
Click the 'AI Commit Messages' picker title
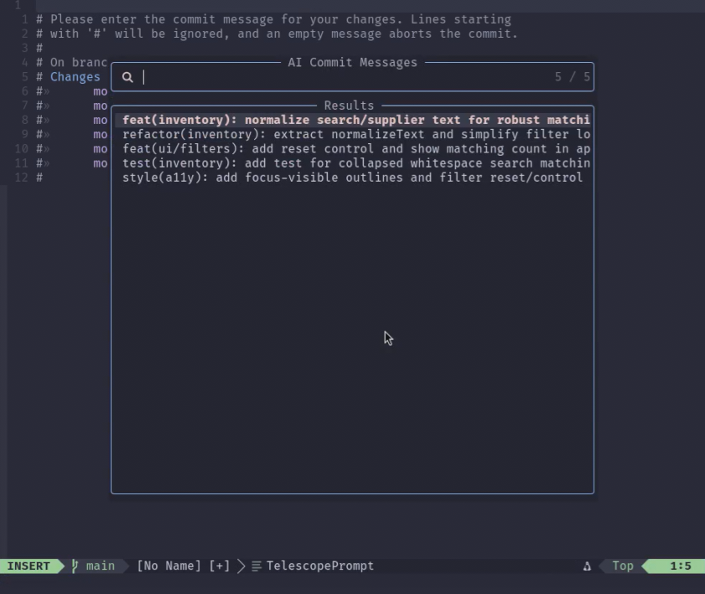tap(352, 63)
